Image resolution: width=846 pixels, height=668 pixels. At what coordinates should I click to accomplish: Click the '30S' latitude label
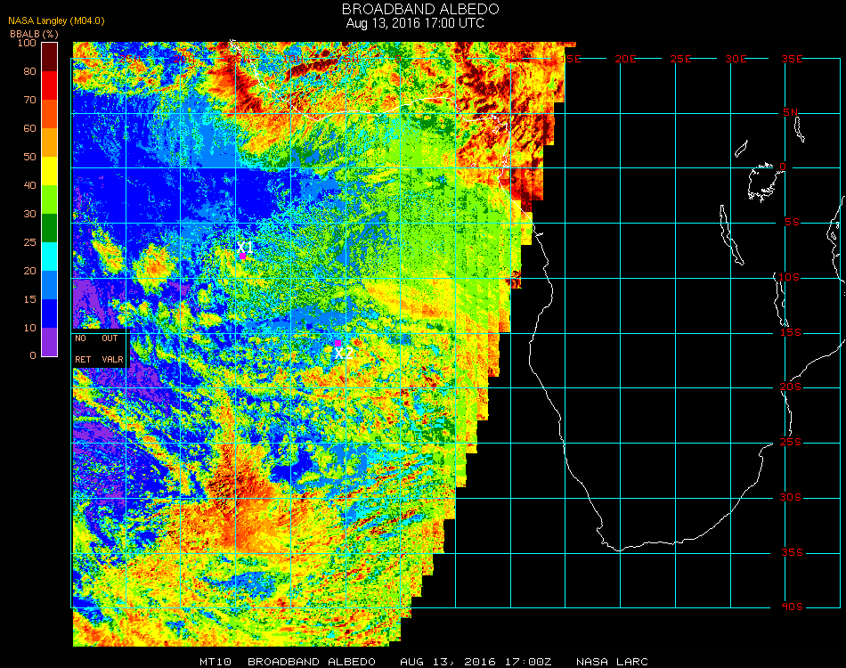[x=791, y=498]
